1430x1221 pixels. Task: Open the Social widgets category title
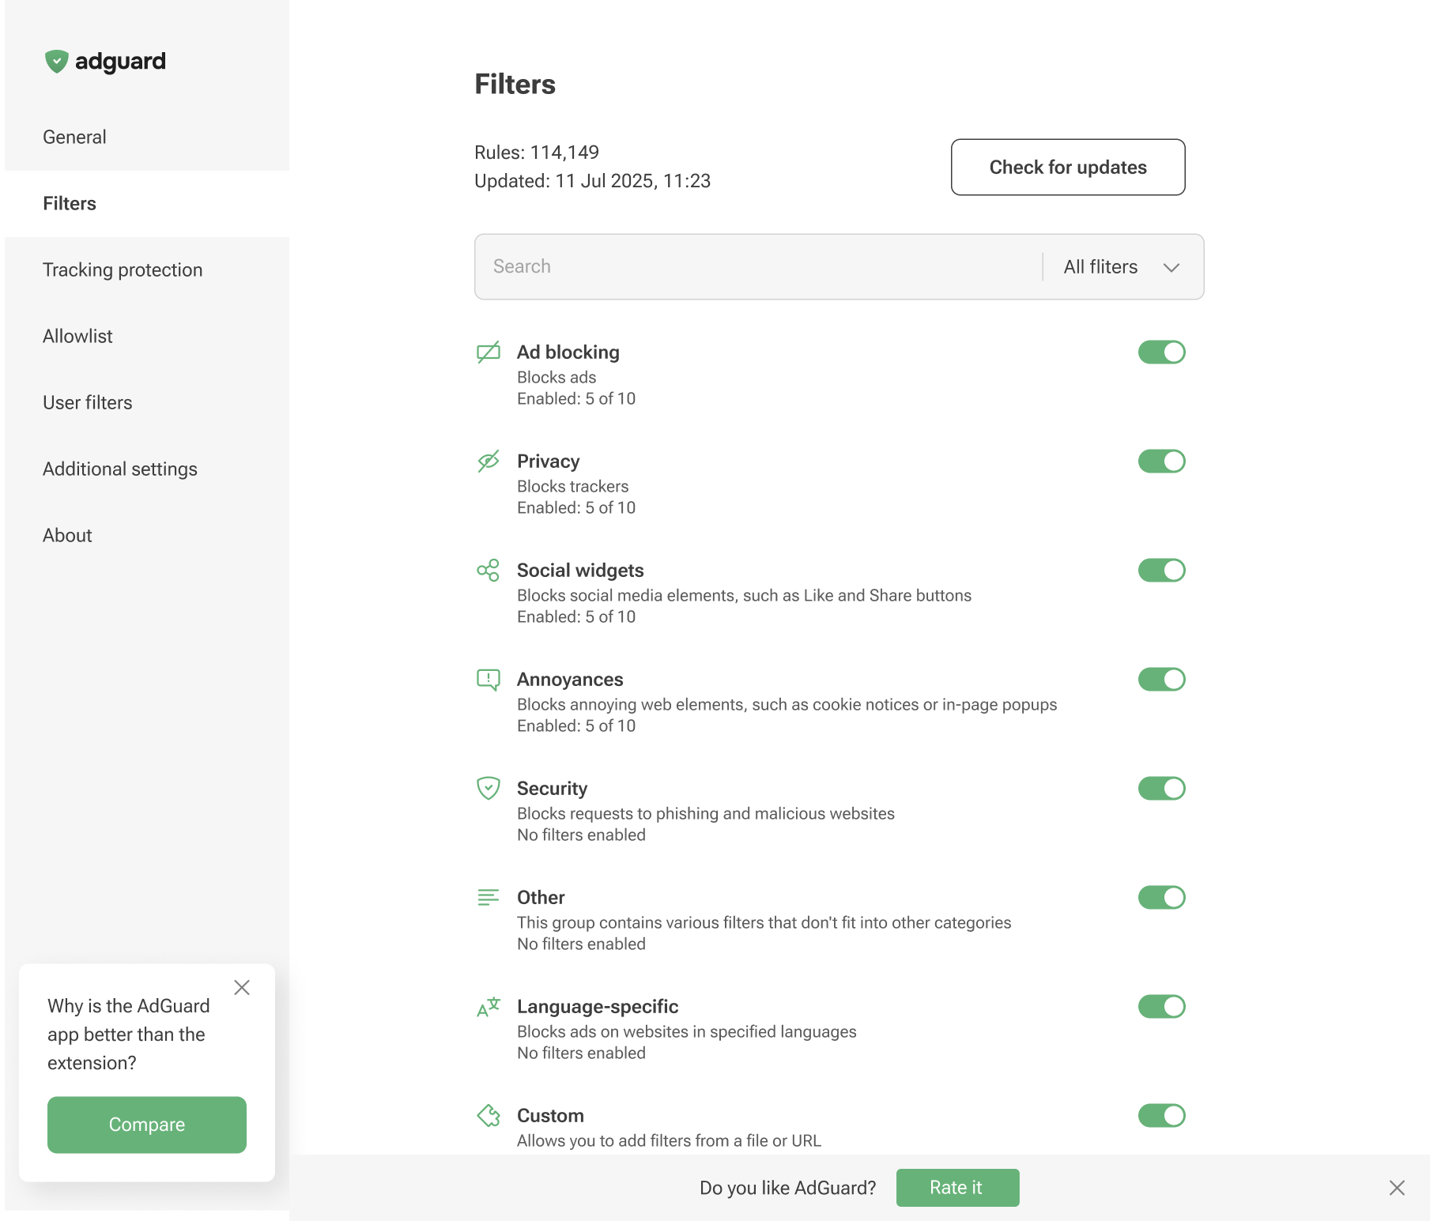pyautogui.click(x=580, y=571)
